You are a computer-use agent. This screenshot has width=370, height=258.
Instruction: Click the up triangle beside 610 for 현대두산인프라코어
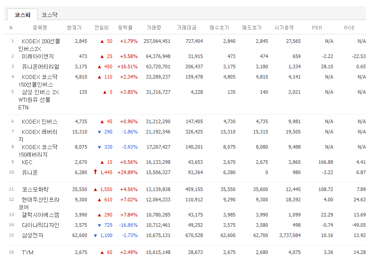[99, 200]
